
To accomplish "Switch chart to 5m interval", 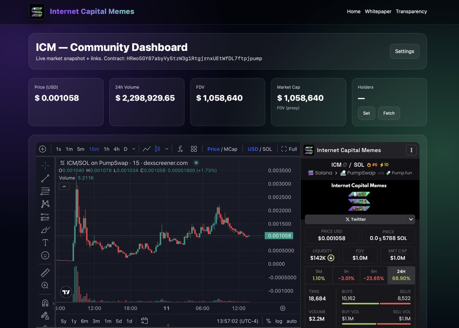I will pyautogui.click(x=81, y=149).
